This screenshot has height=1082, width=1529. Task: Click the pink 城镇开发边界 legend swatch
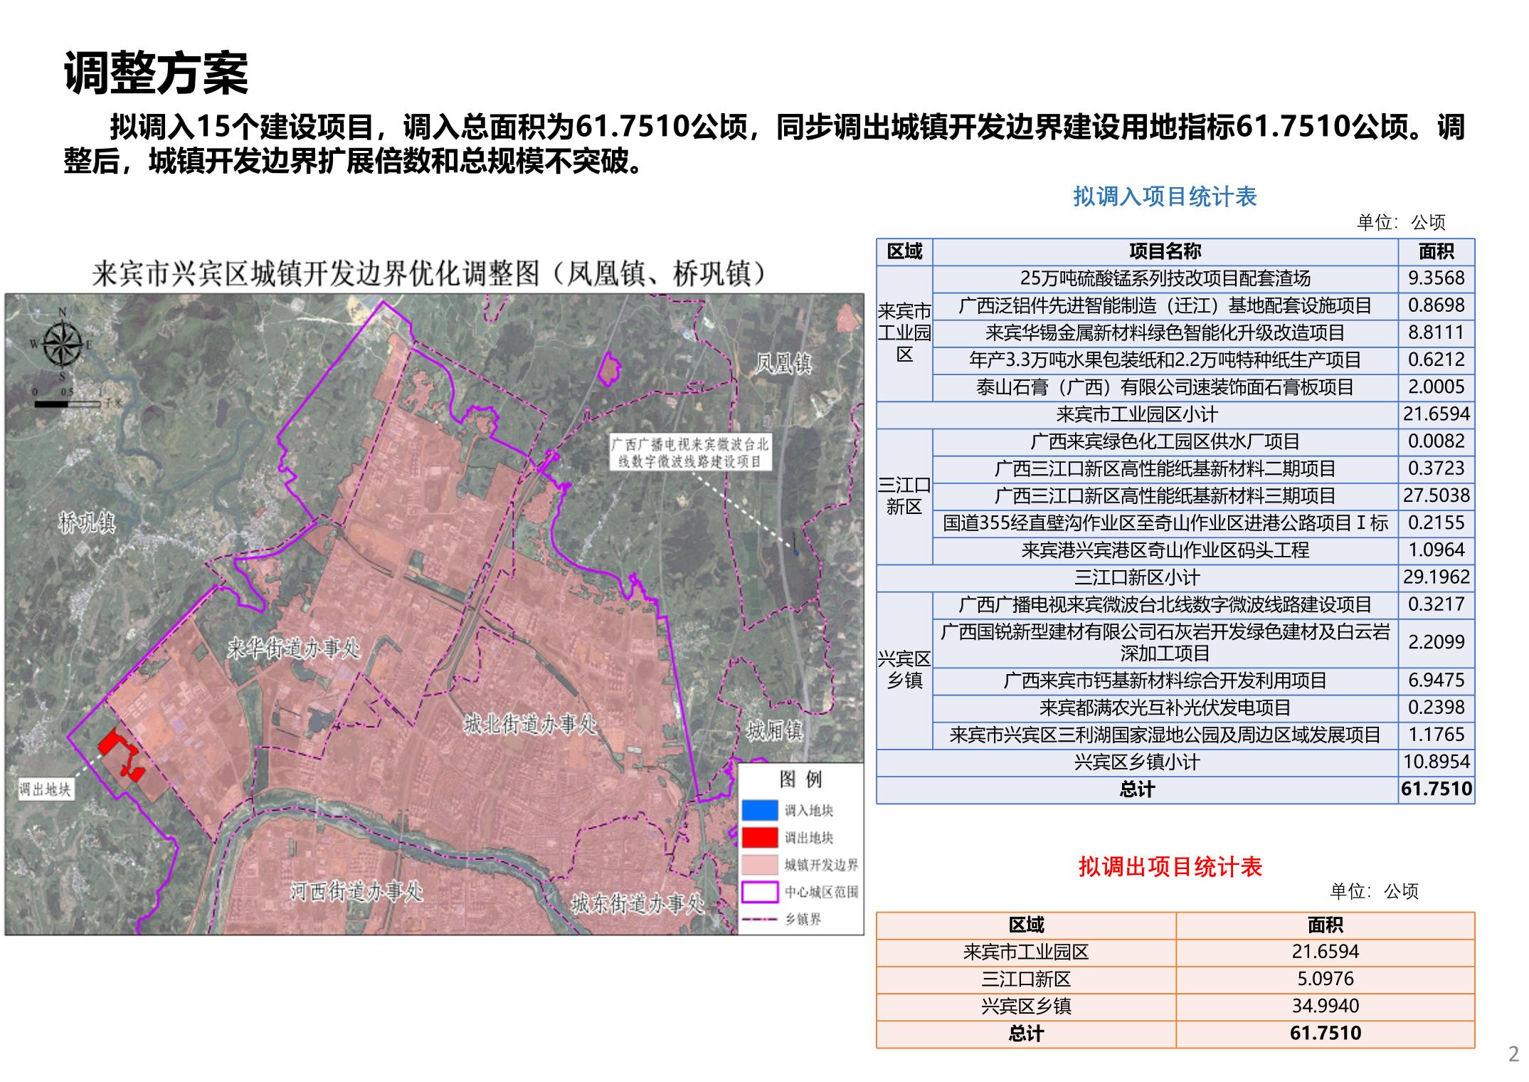759,864
